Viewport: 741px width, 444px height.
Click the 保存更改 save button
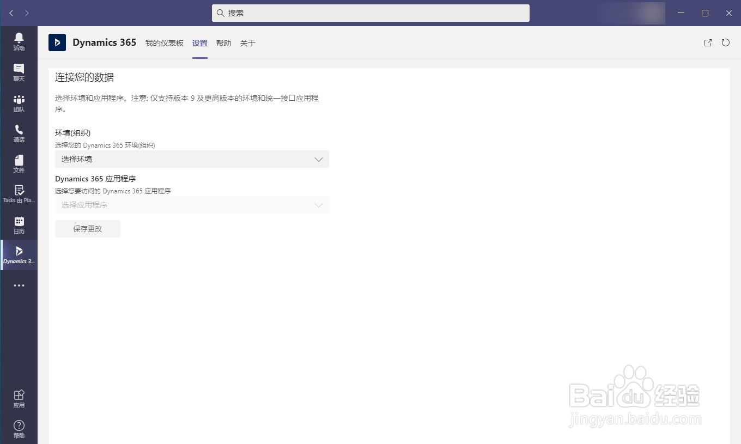coord(88,229)
